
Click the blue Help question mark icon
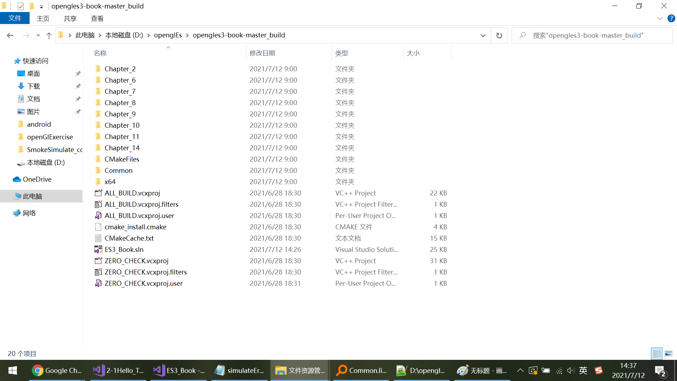coord(671,18)
